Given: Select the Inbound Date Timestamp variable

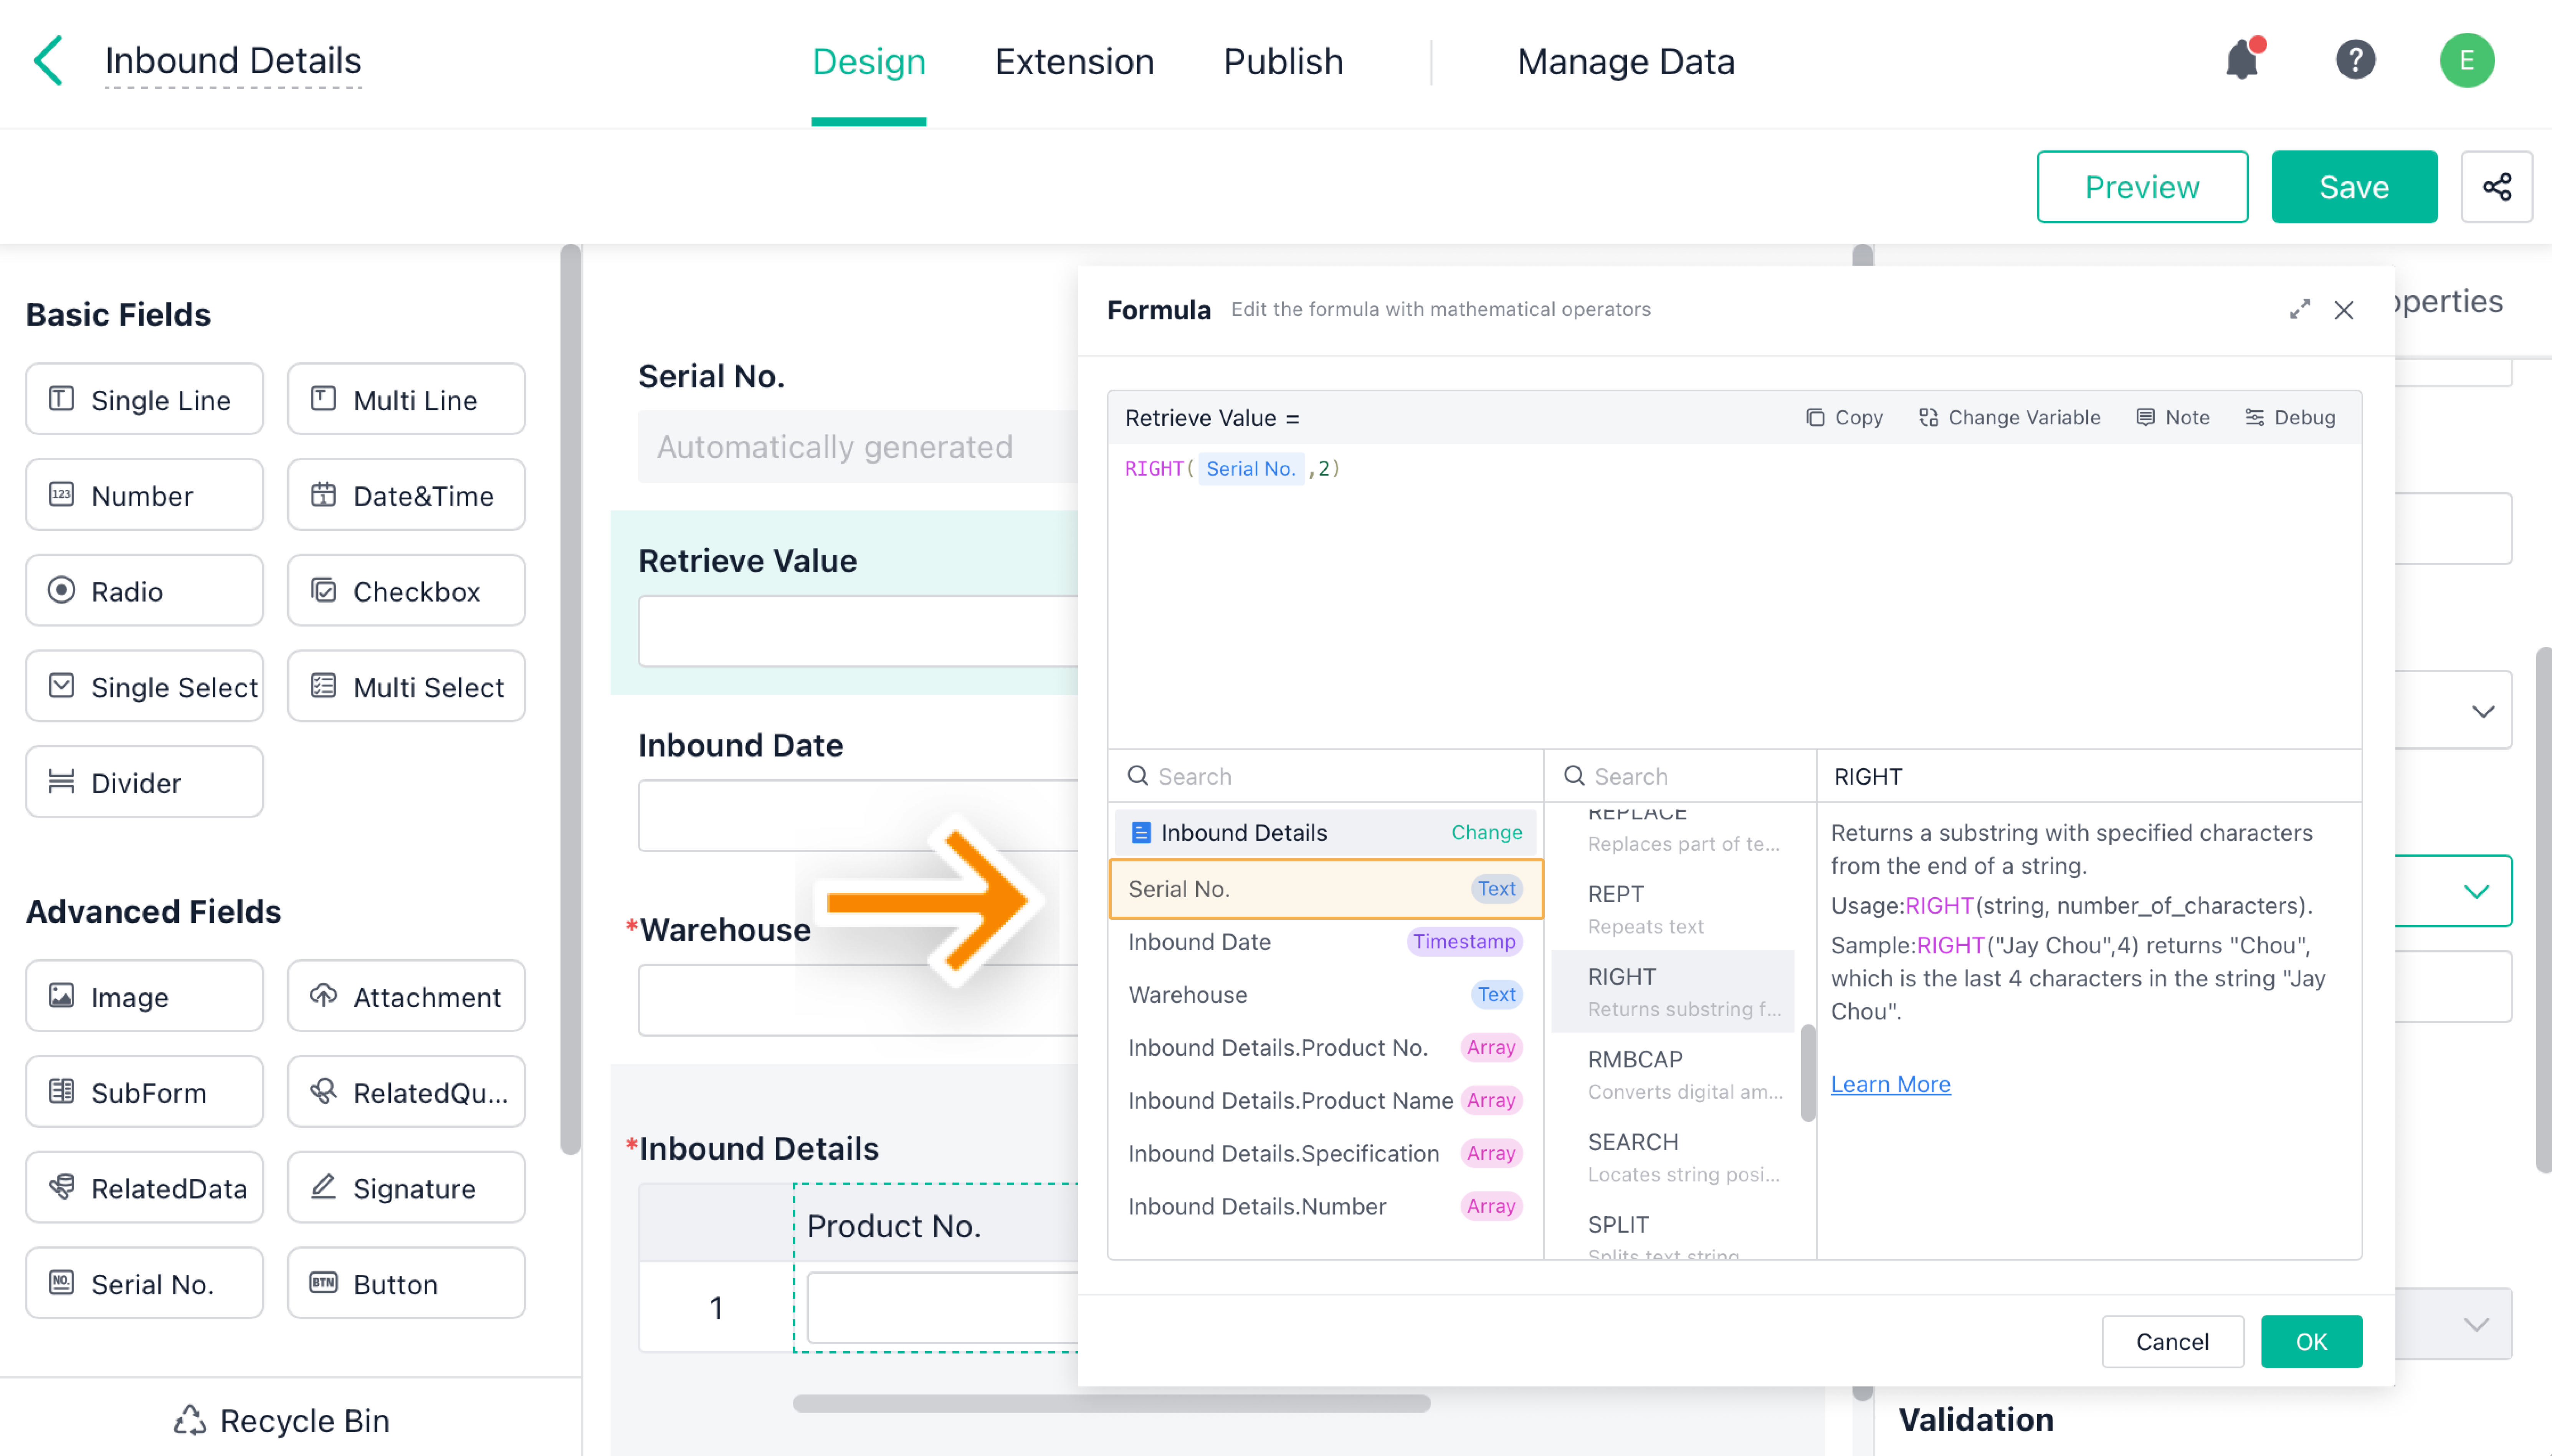Looking at the screenshot, I should point(1325,942).
